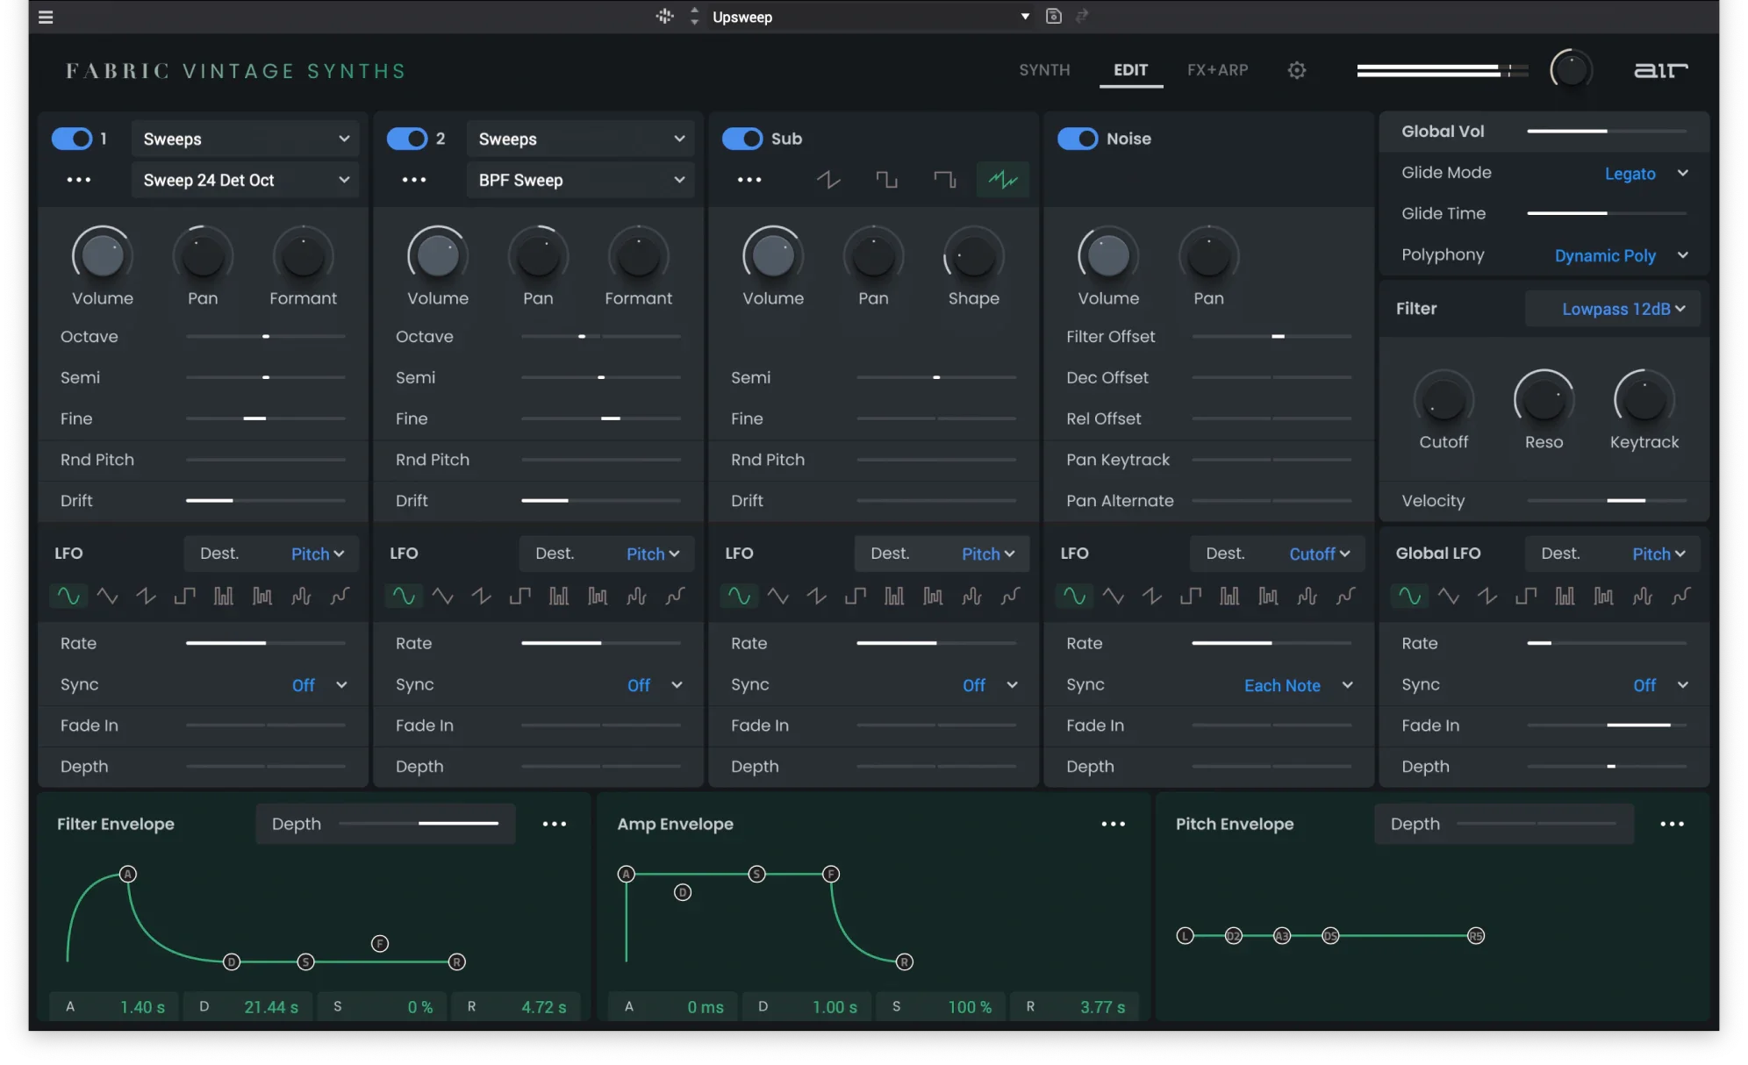Click Filter Envelope decay value 21.44 s

[271, 1007]
